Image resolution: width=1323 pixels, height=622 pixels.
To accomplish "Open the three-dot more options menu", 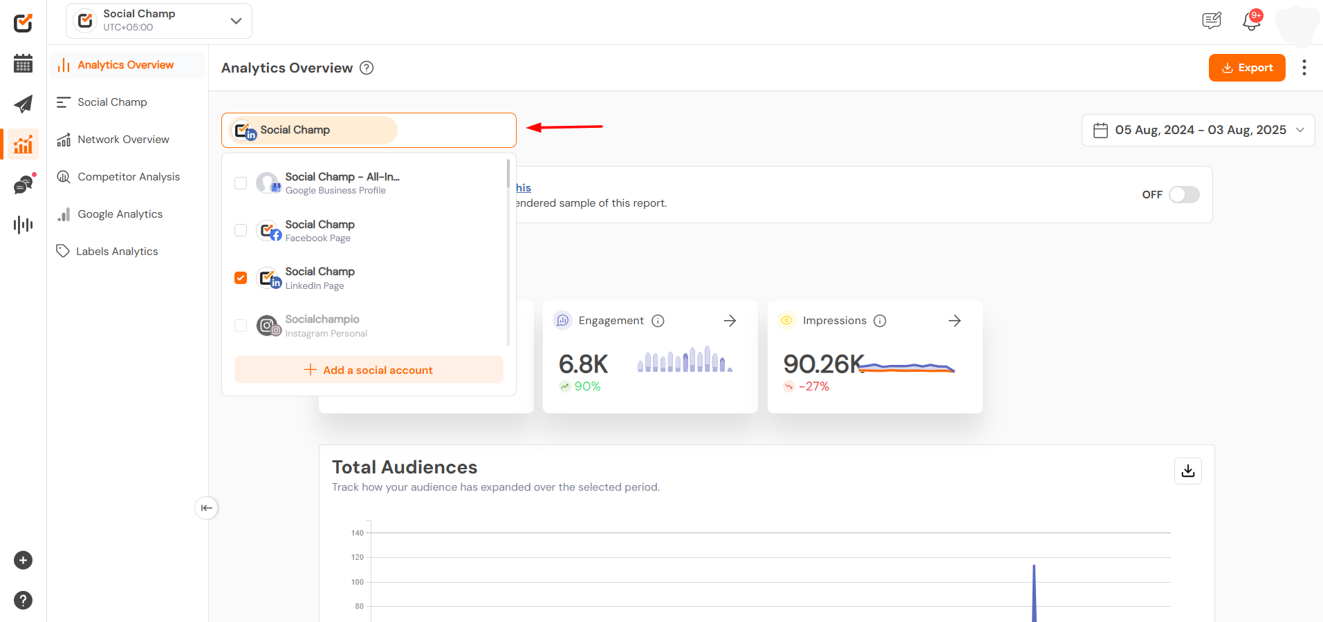I will [x=1304, y=68].
